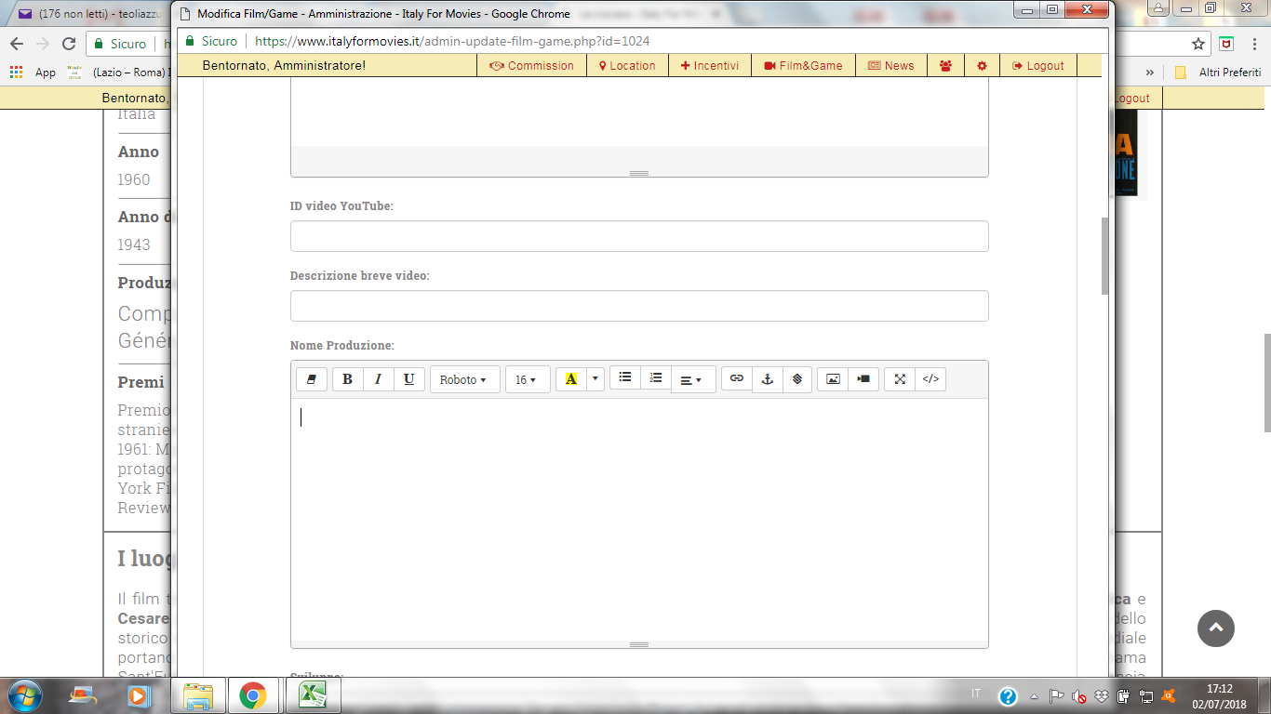
Task: Toggle underline text style
Action: pos(408,379)
